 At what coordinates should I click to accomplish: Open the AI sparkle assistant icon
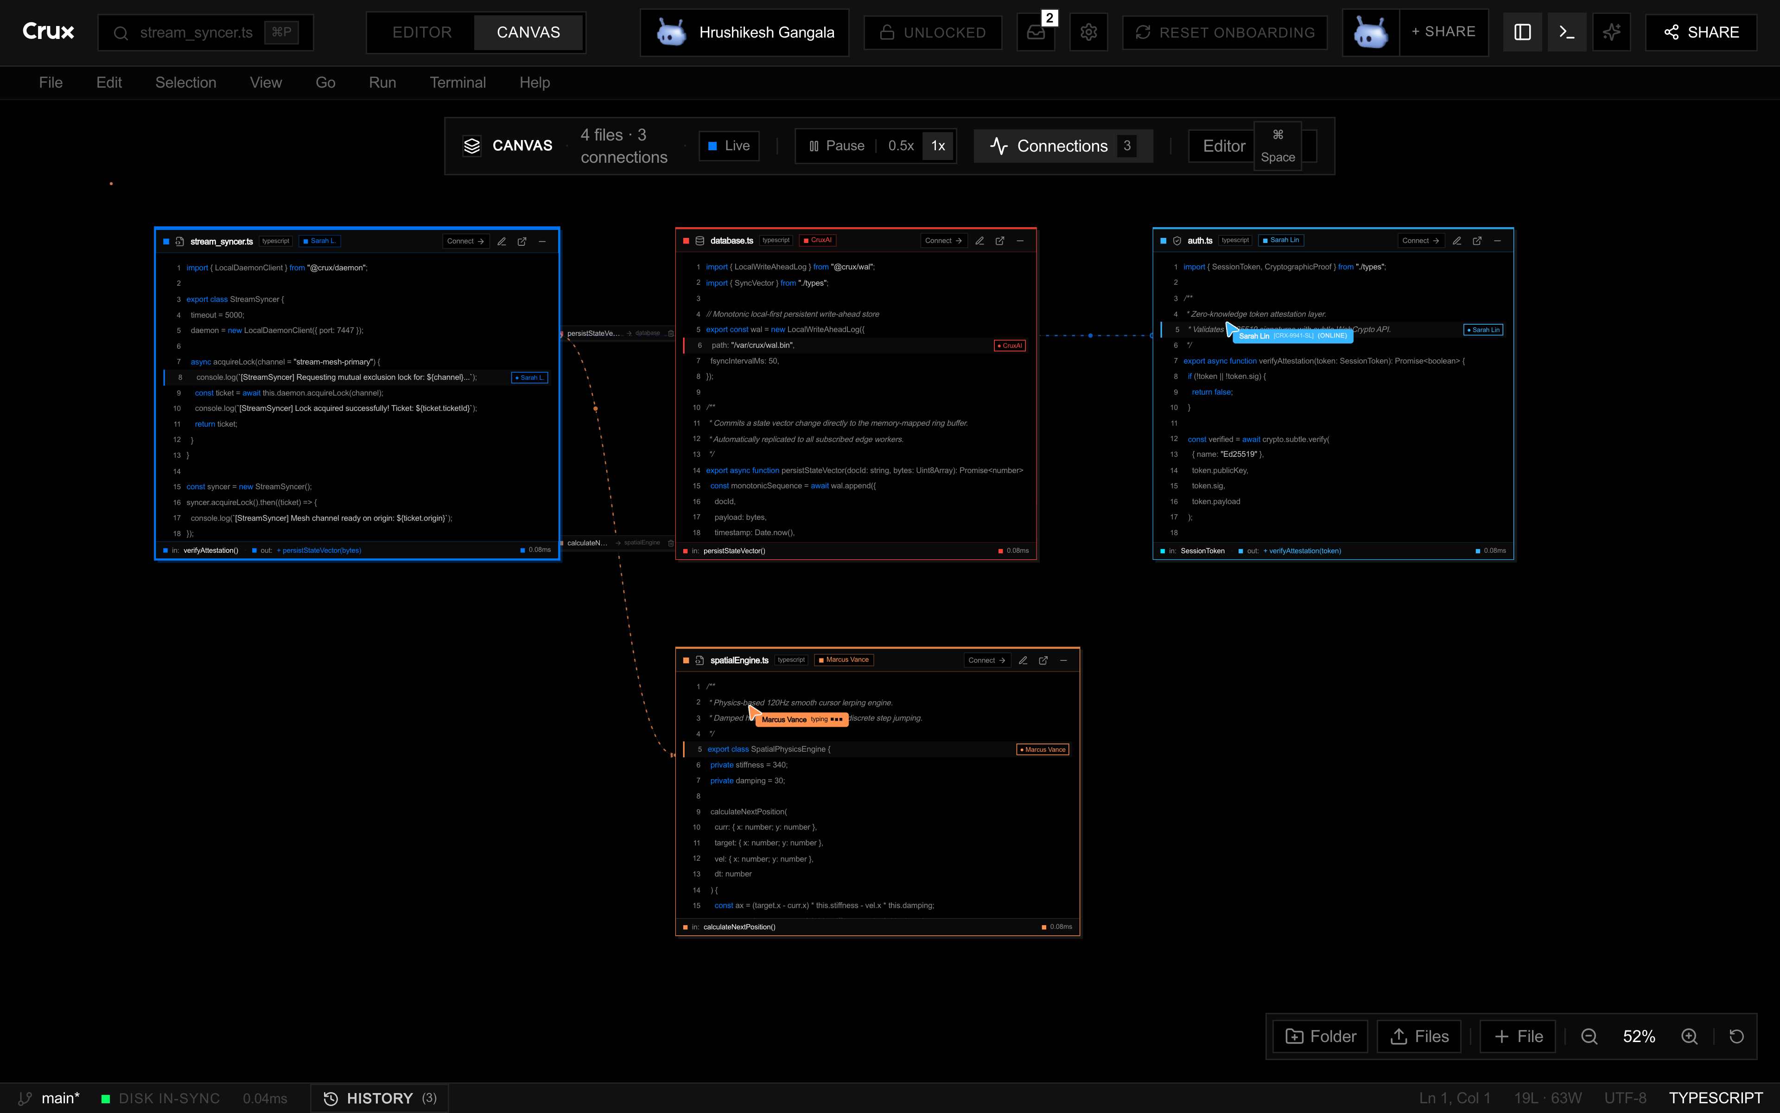pyautogui.click(x=1611, y=32)
